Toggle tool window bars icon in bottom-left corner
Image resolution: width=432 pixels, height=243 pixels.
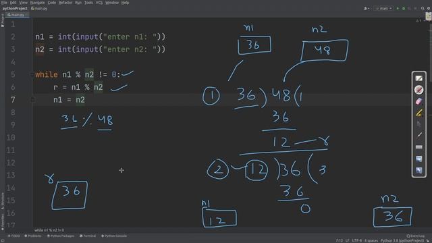click(x=2, y=241)
